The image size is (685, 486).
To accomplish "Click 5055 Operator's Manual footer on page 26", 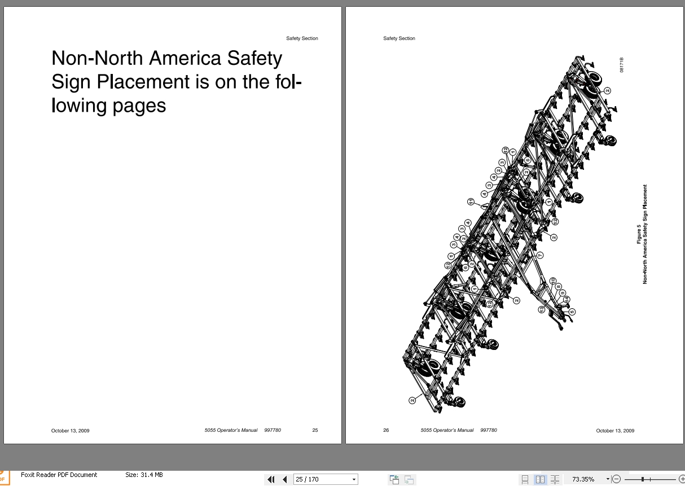I will (447, 430).
